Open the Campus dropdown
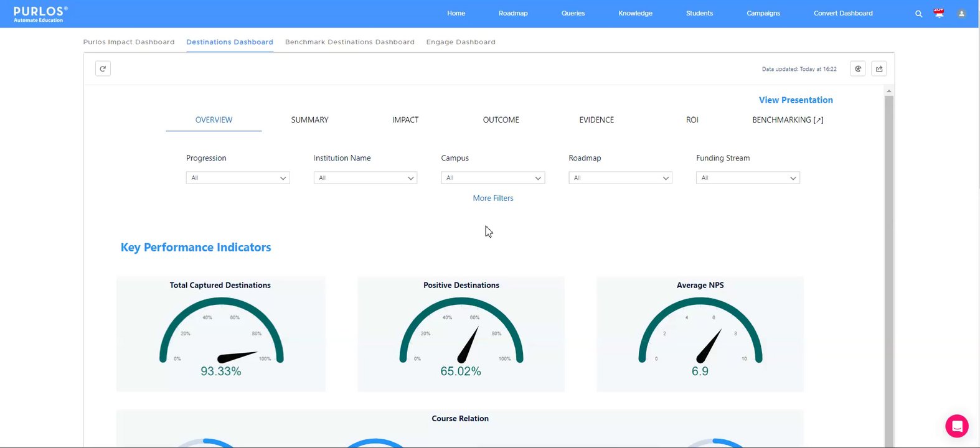The image size is (980, 448). (x=493, y=178)
